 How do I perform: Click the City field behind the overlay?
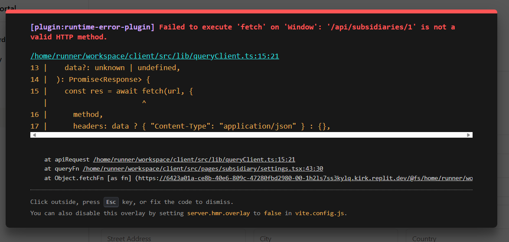coord(265,239)
